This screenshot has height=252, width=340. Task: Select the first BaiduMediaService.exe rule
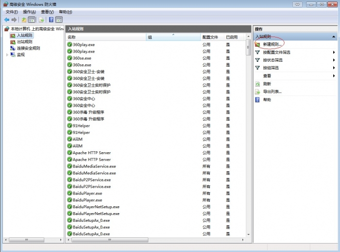(x=94, y=166)
